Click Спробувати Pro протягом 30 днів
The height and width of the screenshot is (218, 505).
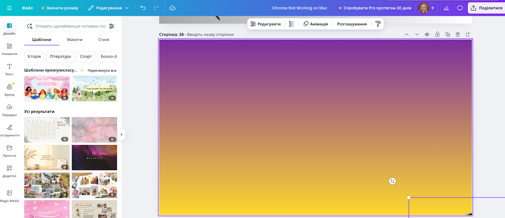pyautogui.click(x=375, y=8)
